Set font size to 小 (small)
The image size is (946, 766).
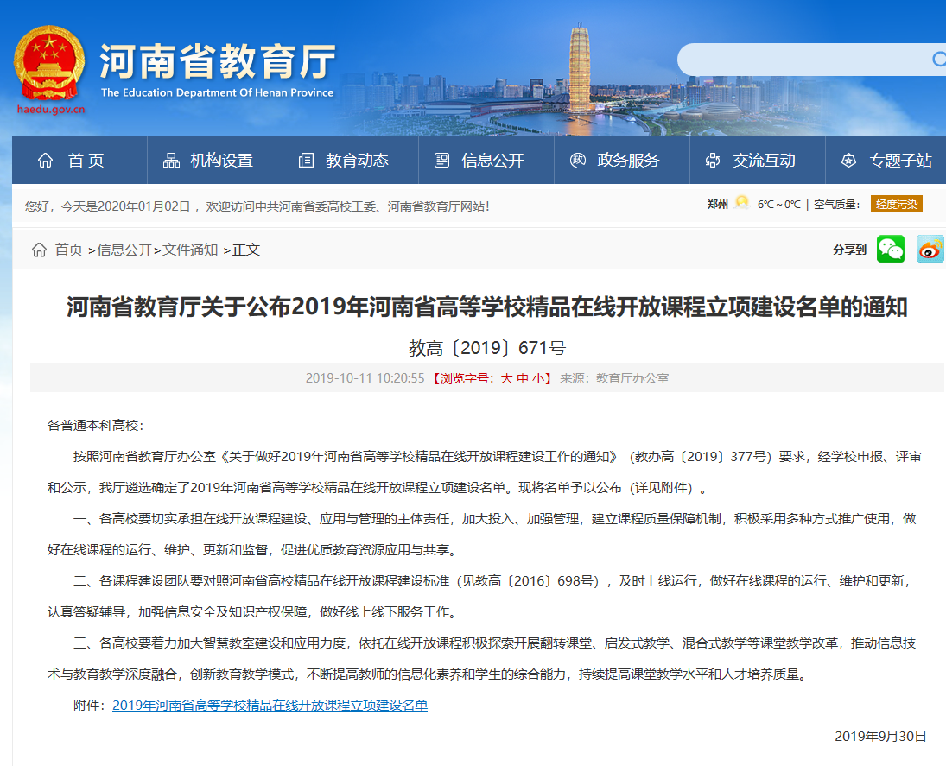[538, 378]
